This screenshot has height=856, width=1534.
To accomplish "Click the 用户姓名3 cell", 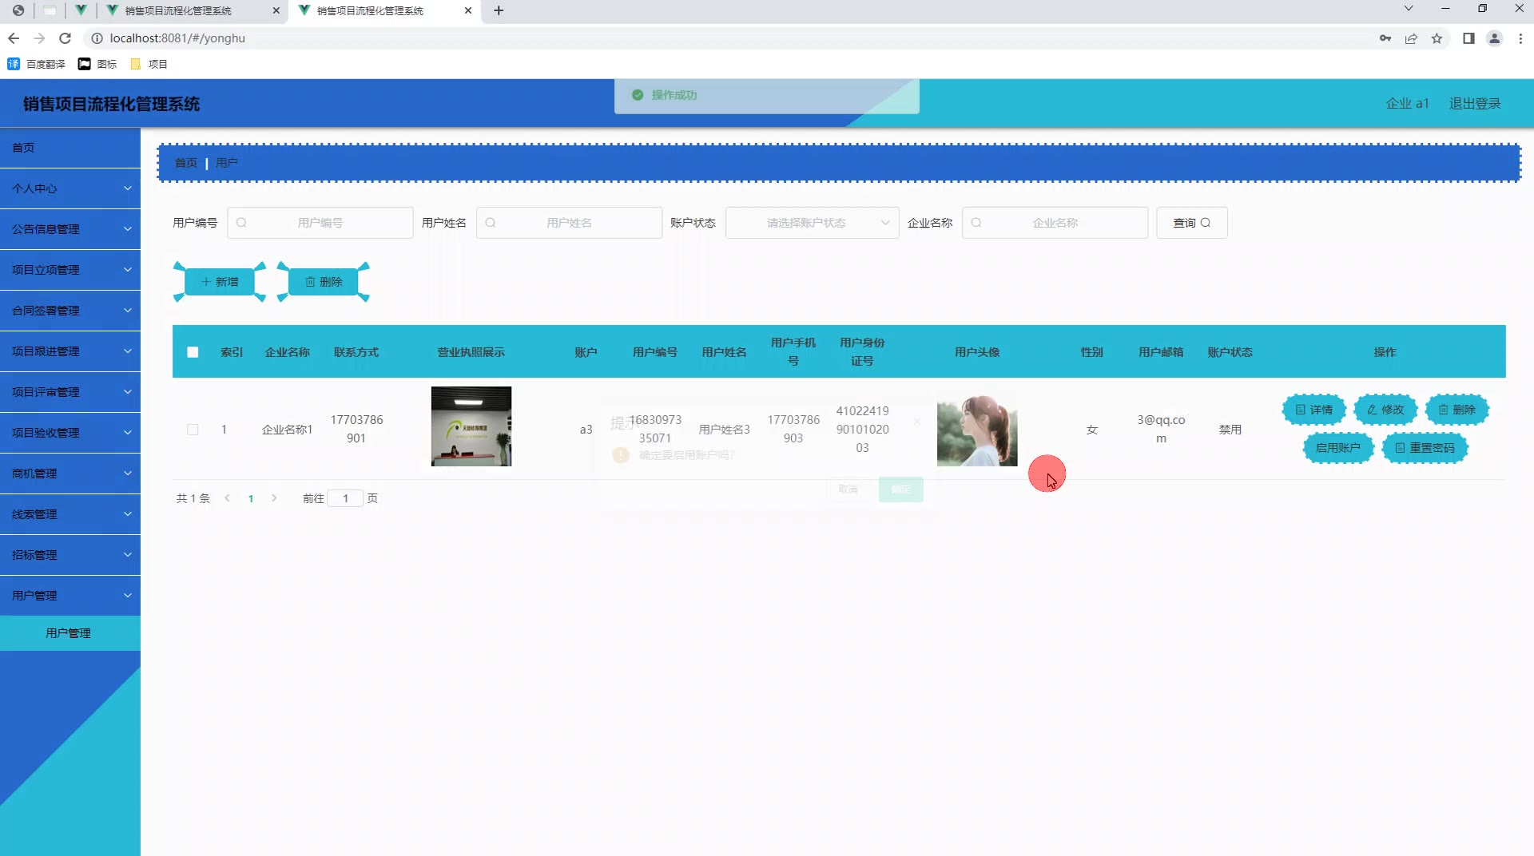I will coord(725,430).
